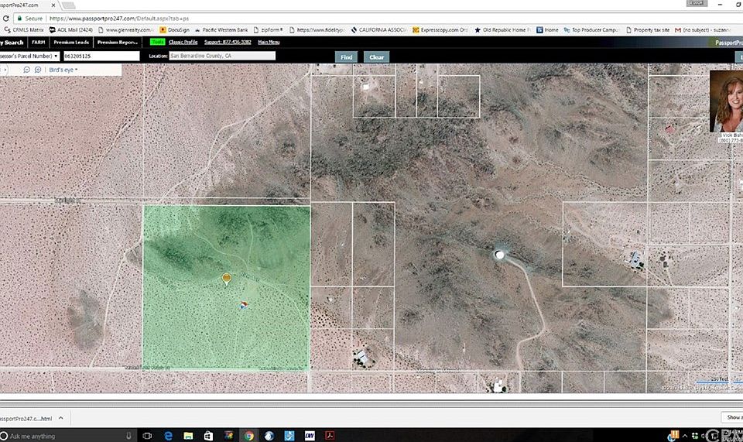Open the Premium Leads tab
The image size is (743, 442).
click(70, 43)
